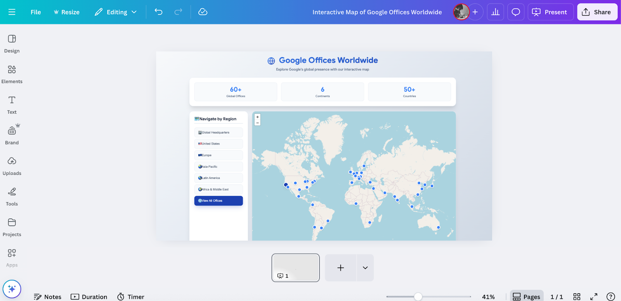This screenshot has height=301, width=621.
Task: Open the Timer tool
Action: (x=131, y=297)
